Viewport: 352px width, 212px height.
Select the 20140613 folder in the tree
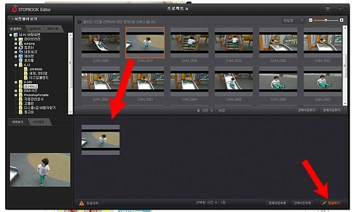pos(31,87)
